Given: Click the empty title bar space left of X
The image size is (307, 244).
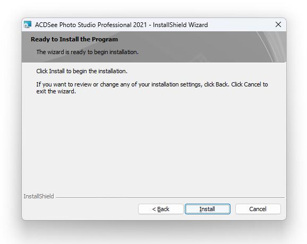Looking at the screenshot, I should click(240, 25).
